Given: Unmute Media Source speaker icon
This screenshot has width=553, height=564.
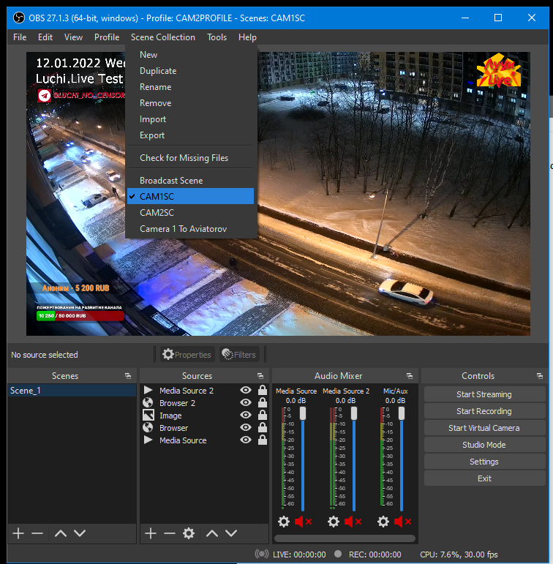Looking at the screenshot, I should [x=303, y=522].
